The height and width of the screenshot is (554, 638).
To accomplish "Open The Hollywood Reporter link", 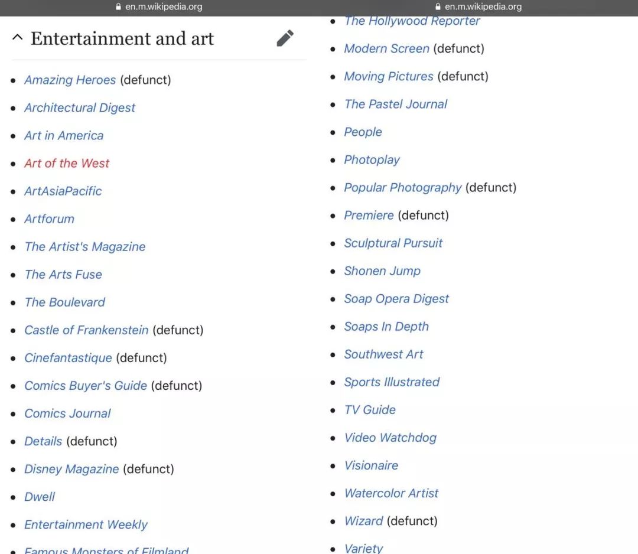I will tap(412, 21).
